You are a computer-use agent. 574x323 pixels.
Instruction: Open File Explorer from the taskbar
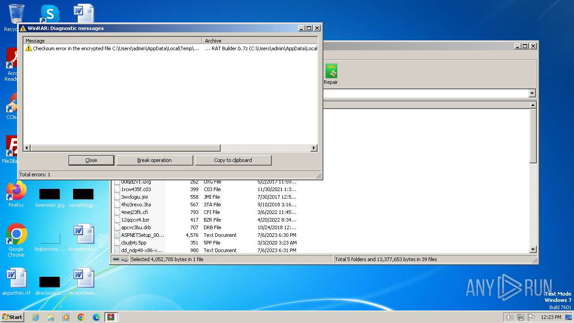point(51,317)
